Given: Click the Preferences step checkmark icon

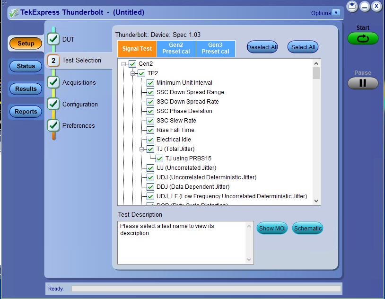Looking at the screenshot, I should pos(53,125).
